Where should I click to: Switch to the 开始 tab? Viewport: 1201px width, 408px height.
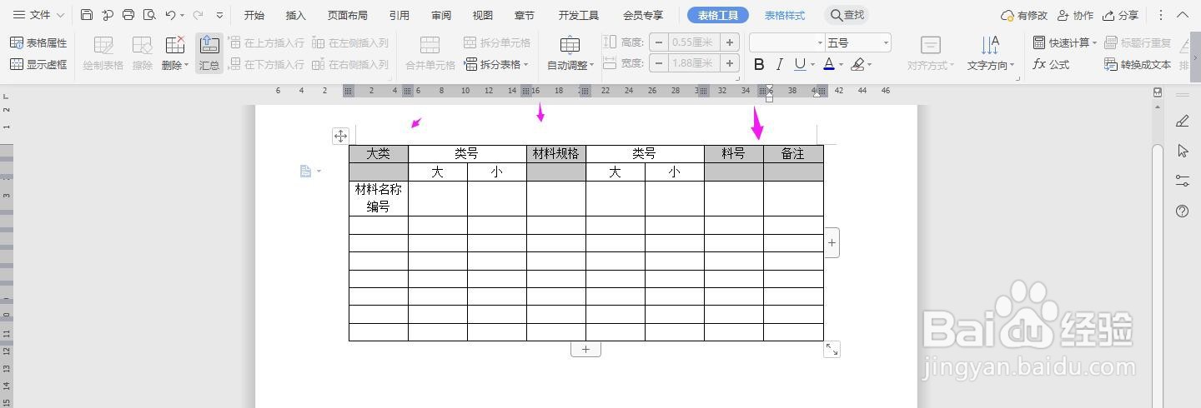254,15
